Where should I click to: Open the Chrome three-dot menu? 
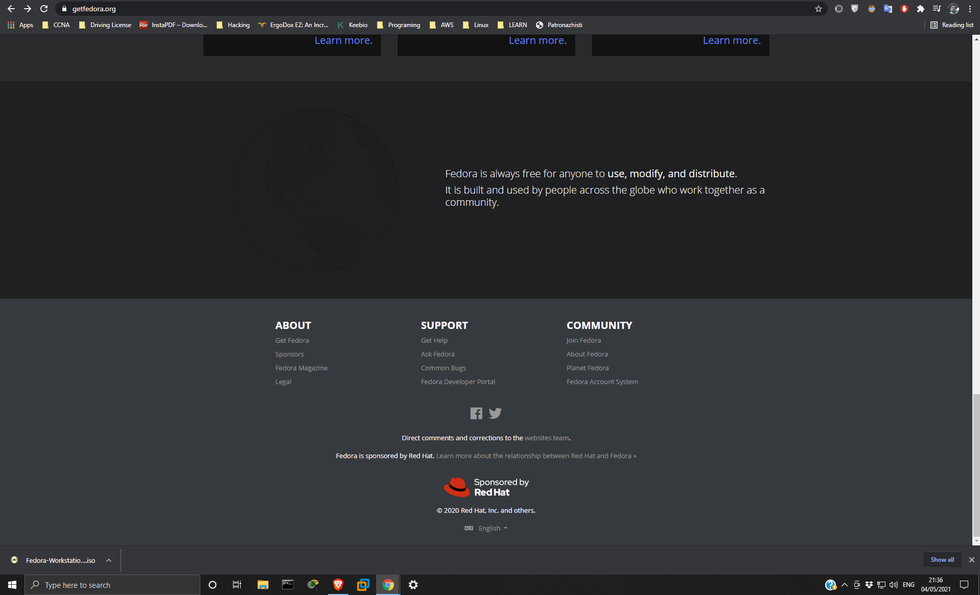(x=970, y=9)
